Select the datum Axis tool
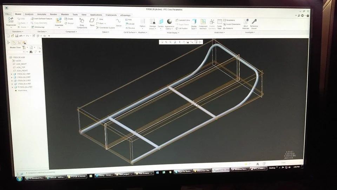This screenshot has height=190, width=337. tap(100, 19)
